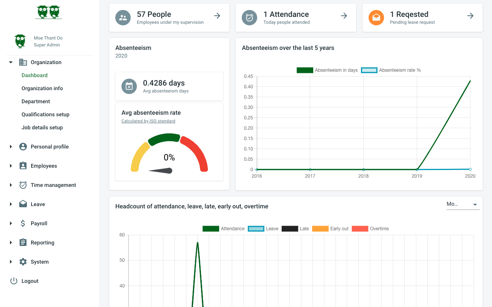
Task: Open the period dropdown on headcount chart
Action: pos(463,204)
